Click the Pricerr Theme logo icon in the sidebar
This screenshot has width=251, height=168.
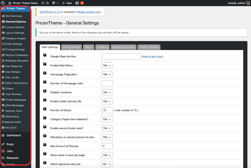tap(3, 9)
